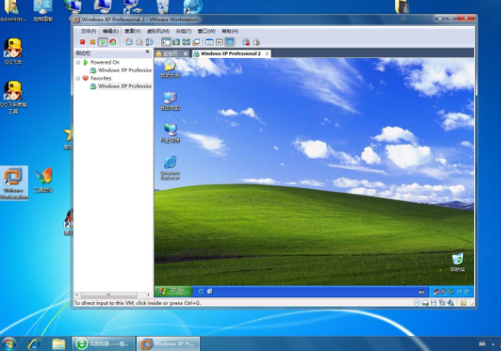This screenshot has width=501, height=351.
Task: Click the XP tray clock showing 17:27
Action: [x=462, y=291]
